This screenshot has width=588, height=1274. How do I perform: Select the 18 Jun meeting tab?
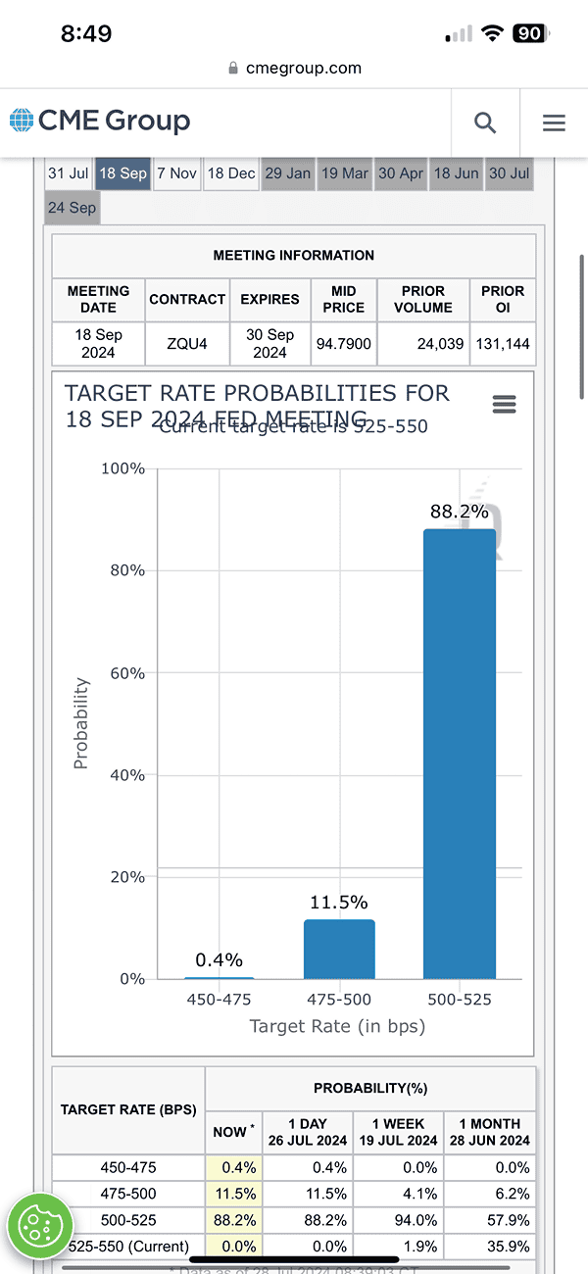(x=457, y=173)
